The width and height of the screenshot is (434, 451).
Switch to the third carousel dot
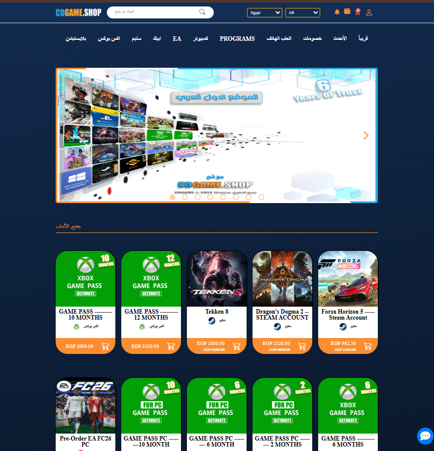pyautogui.click(x=198, y=197)
